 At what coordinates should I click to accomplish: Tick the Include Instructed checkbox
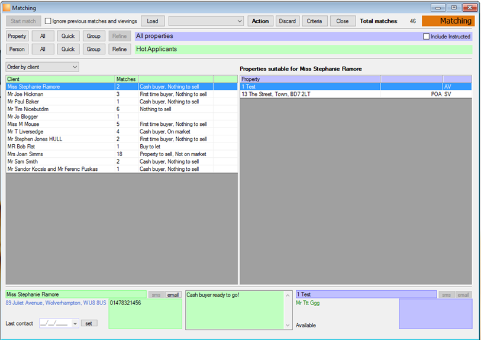pos(426,36)
